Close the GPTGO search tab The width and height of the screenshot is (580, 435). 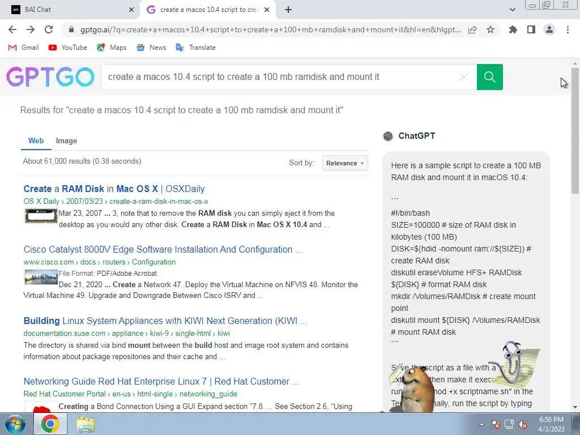click(x=267, y=10)
